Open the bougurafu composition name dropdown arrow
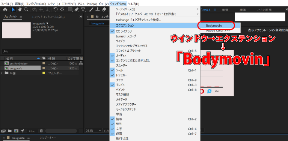The width and height of the screenshot is (288, 141). pos(47,24)
